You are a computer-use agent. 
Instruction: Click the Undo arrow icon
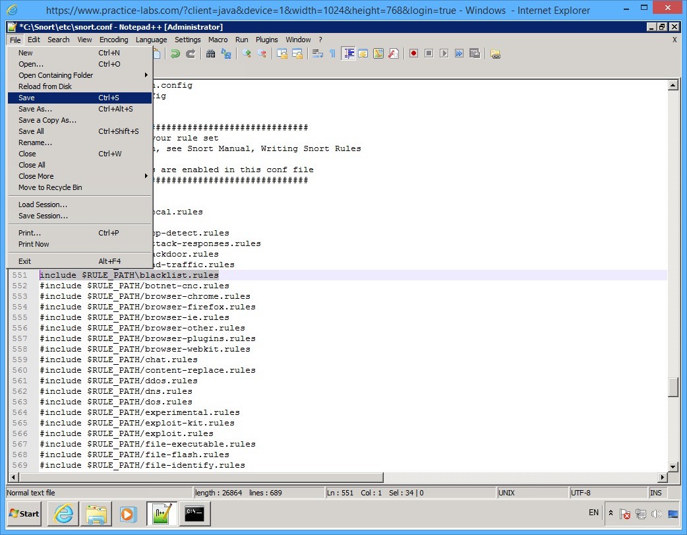pos(175,53)
